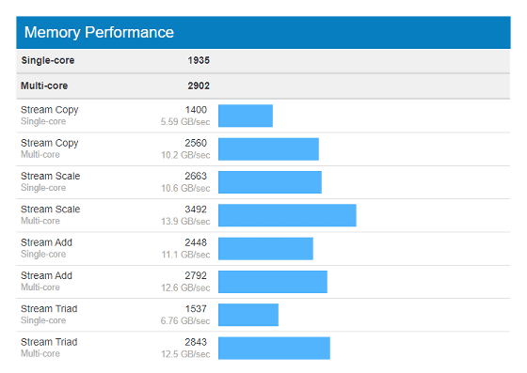The height and width of the screenshot is (373, 527).
Task: Click Stream Add single-core score 2448
Action: pyautogui.click(x=196, y=242)
